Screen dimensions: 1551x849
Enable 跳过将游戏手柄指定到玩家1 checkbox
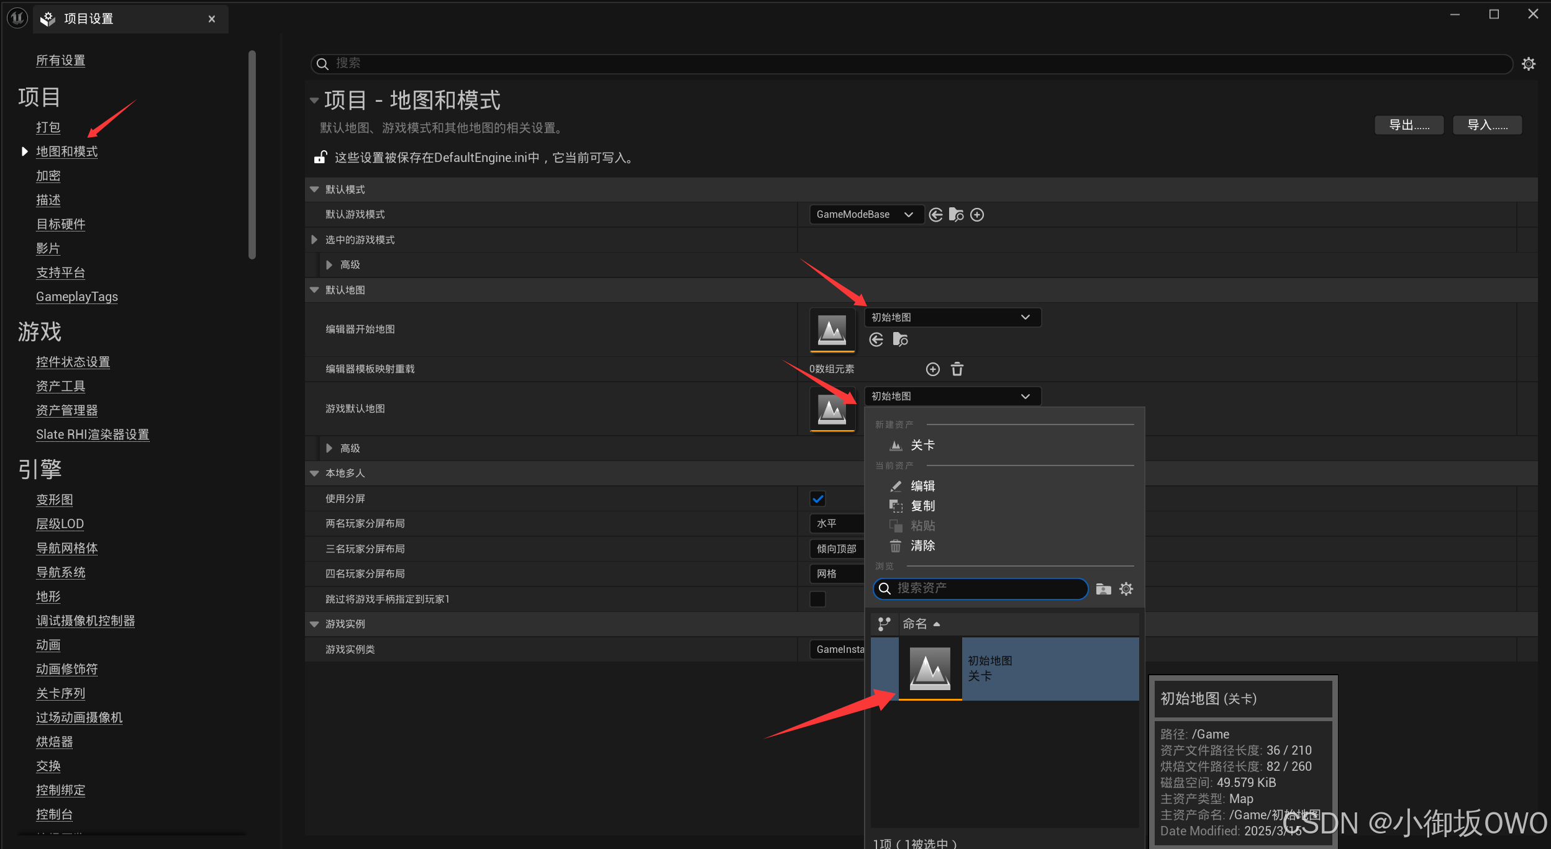click(x=817, y=599)
